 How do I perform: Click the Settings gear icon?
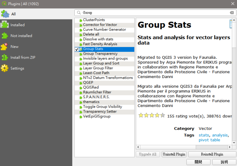(5, 68)
